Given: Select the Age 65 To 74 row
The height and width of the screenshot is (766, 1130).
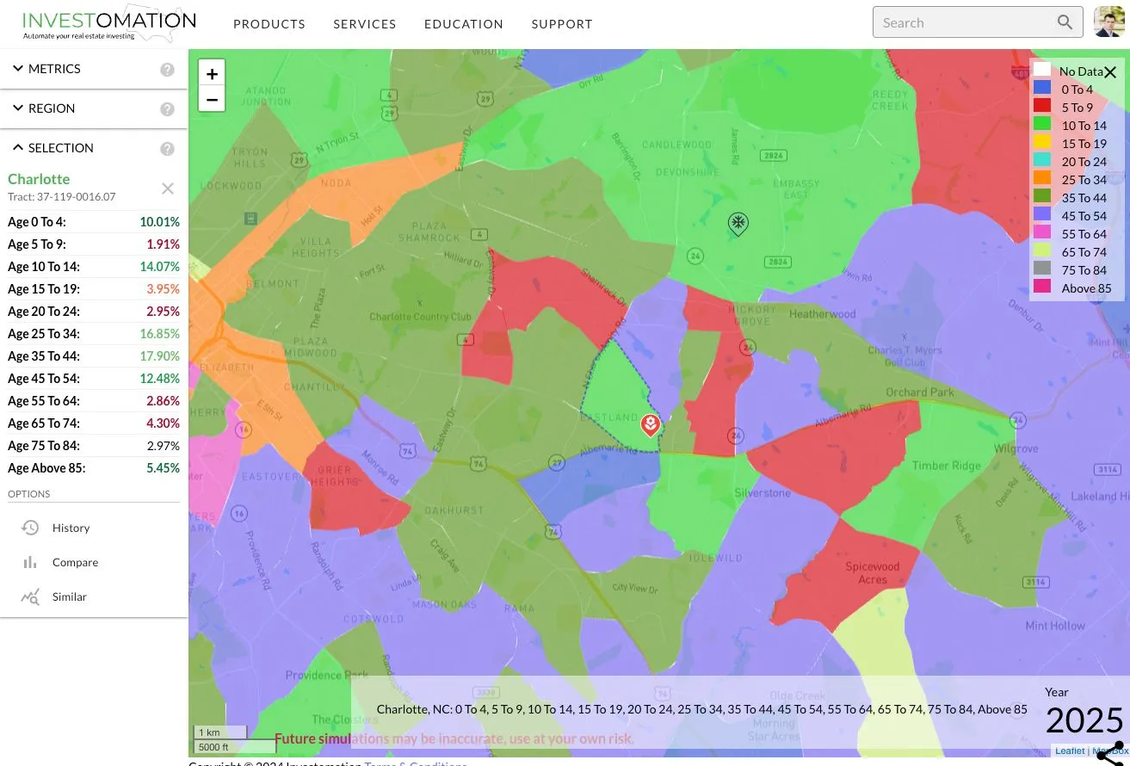Looking at the screenshot, I should (x=94, y=423).
